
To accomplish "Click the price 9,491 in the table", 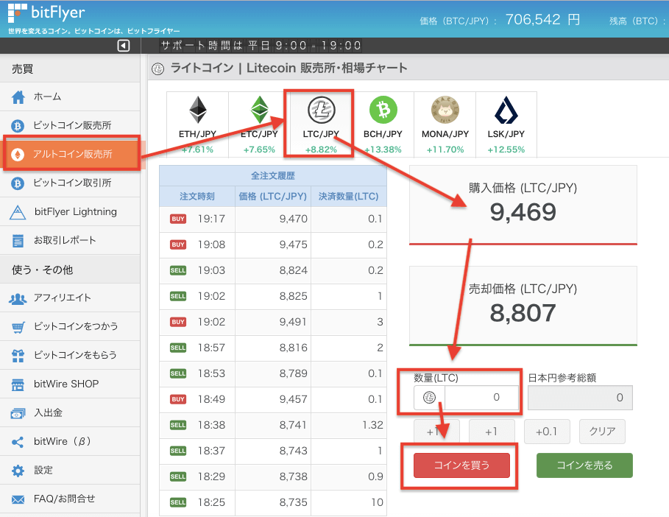I will click(x=293, y=322).
